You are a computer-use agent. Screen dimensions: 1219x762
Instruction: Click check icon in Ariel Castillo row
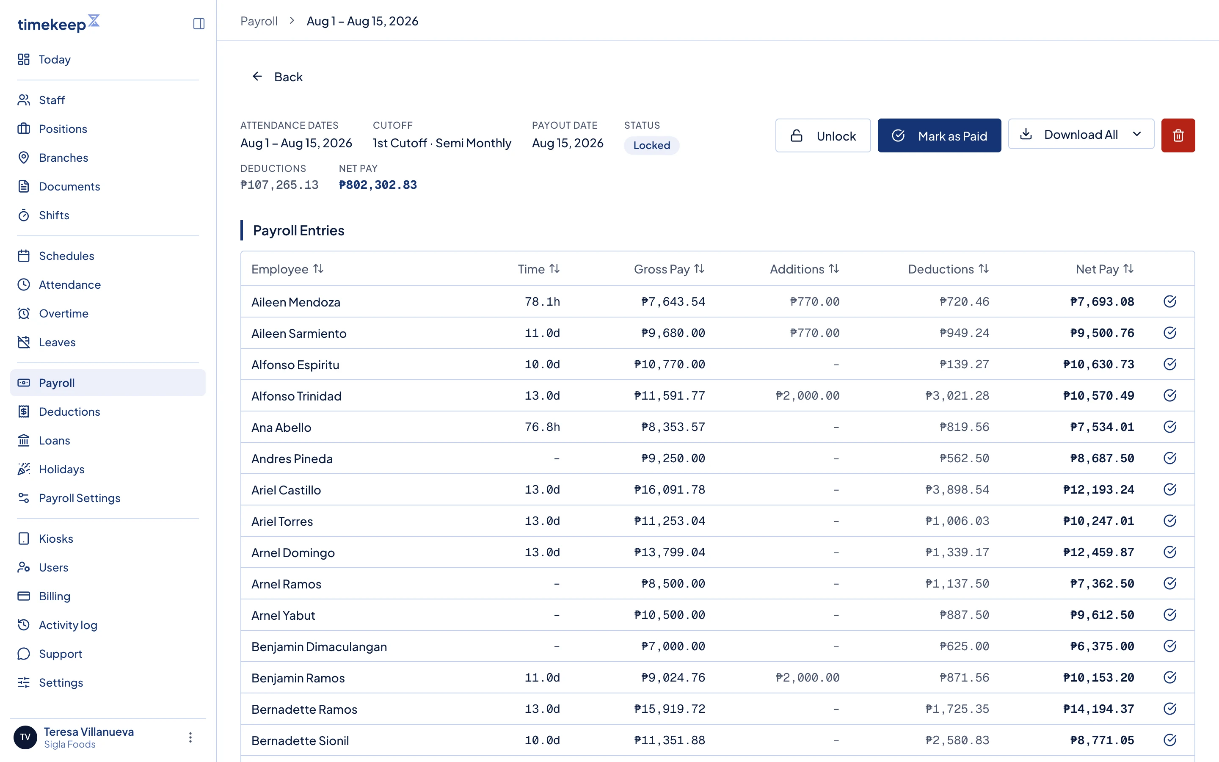tap(1169, 489)
